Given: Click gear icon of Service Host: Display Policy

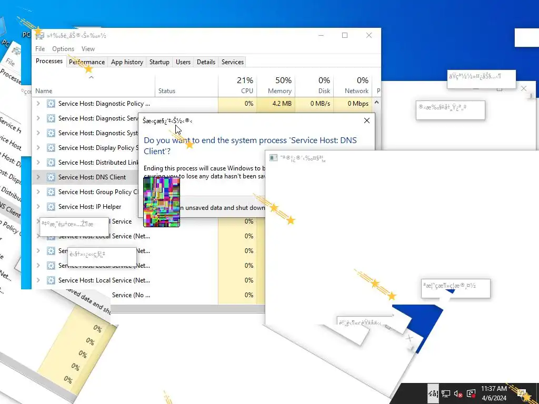Looking at the screenshot, I should tap(51, 148).
